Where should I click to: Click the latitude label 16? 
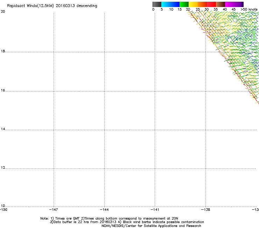pos(3,90)
